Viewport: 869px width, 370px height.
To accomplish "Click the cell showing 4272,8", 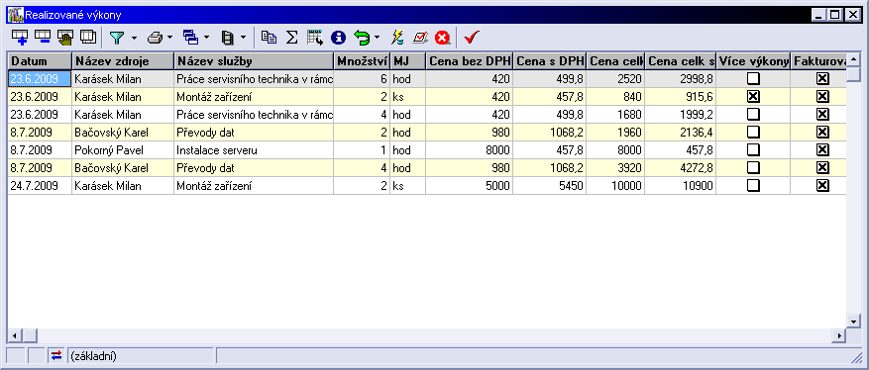I will tap(681, 167).
